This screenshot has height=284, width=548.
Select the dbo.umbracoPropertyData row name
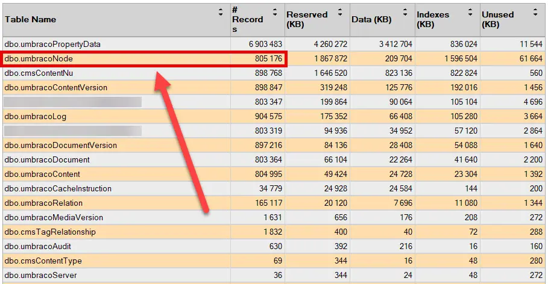point(52,45)
